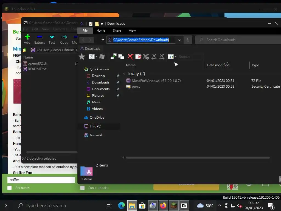Image resolution: width=281 pixels, height=211 pixels.
Task: Select MesaForWindows-x64-20.1.8.7z file
Action: click(157, 81)
